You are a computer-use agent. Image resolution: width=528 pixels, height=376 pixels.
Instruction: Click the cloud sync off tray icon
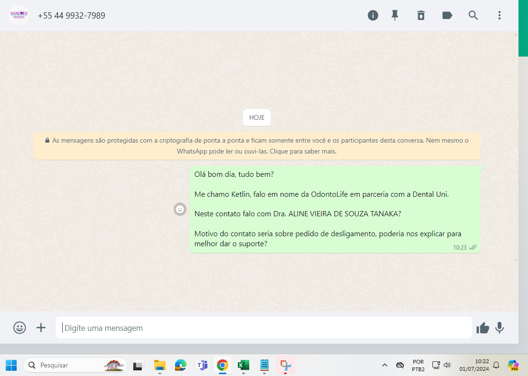(400, 365)
